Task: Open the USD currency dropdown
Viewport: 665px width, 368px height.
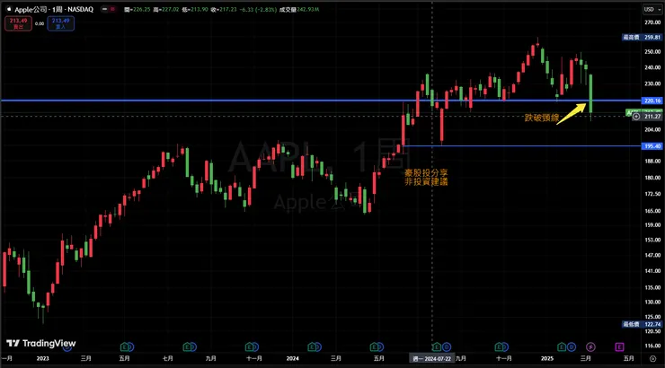Action: click(652, 9)
